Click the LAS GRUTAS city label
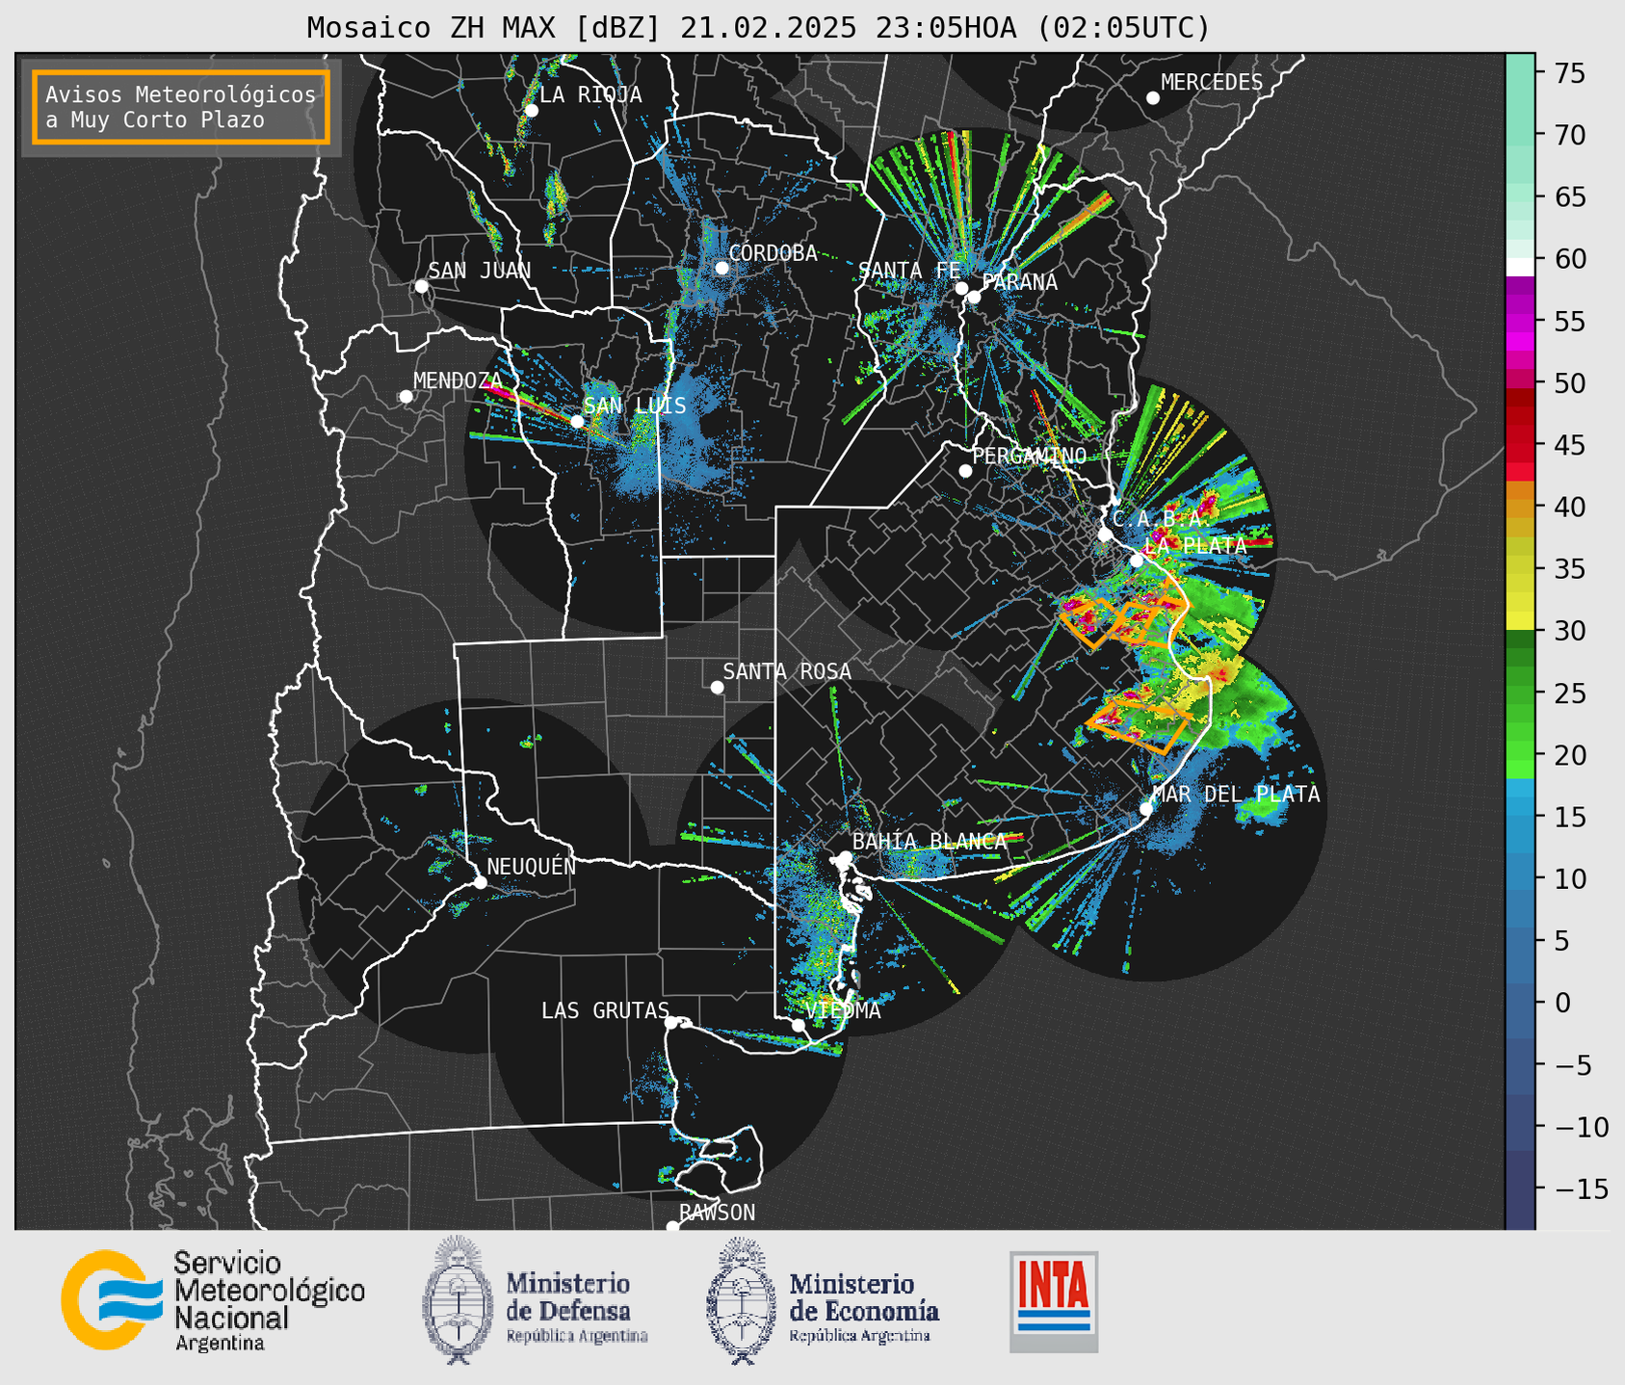1625x1385 pixels. 605,1010
